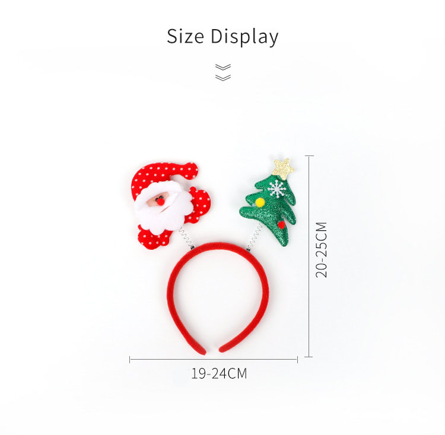
Task: Click the white snowflake on the tree
Action: (x=277, y=189)
